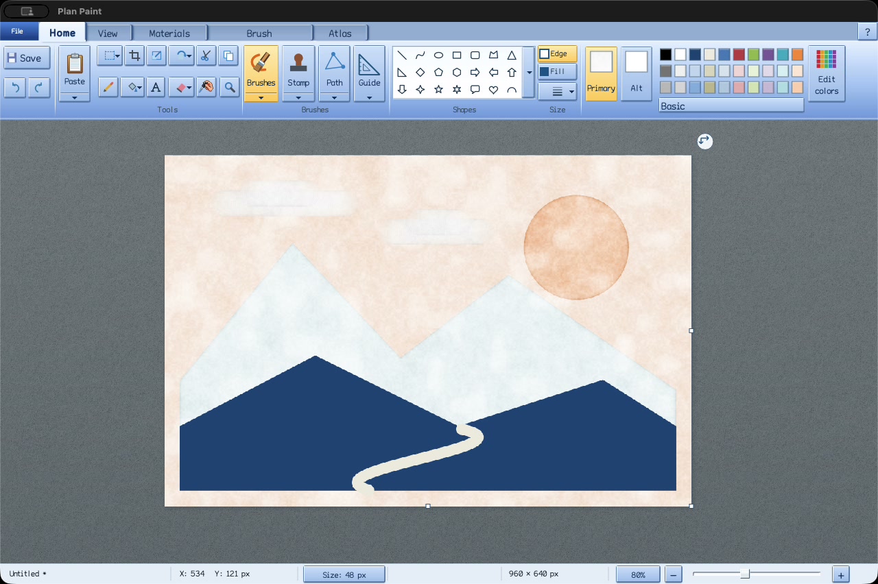Switch to the View tab

(108, 33)
